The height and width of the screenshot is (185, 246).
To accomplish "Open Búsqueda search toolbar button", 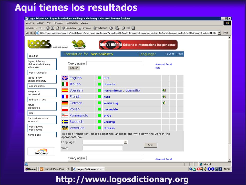I will click(x=69, y=28).
